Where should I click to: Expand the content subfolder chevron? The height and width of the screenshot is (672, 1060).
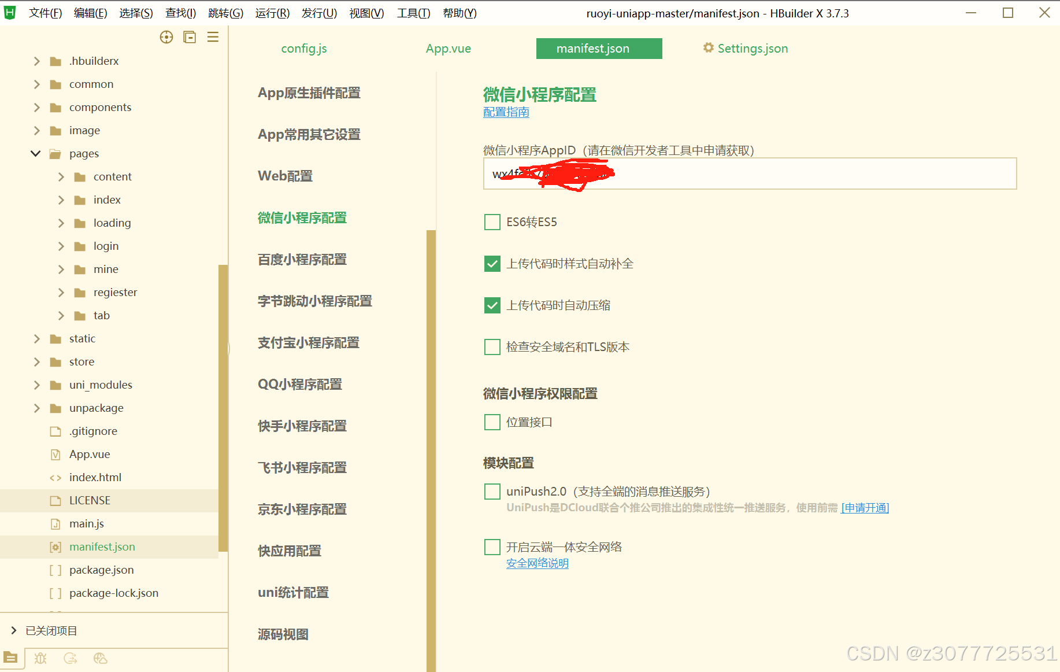[x=61, y=177]
